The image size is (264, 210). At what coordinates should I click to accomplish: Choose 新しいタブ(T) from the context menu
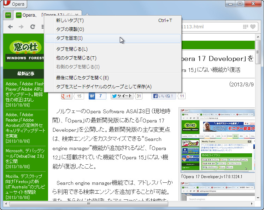pos(113,21)
